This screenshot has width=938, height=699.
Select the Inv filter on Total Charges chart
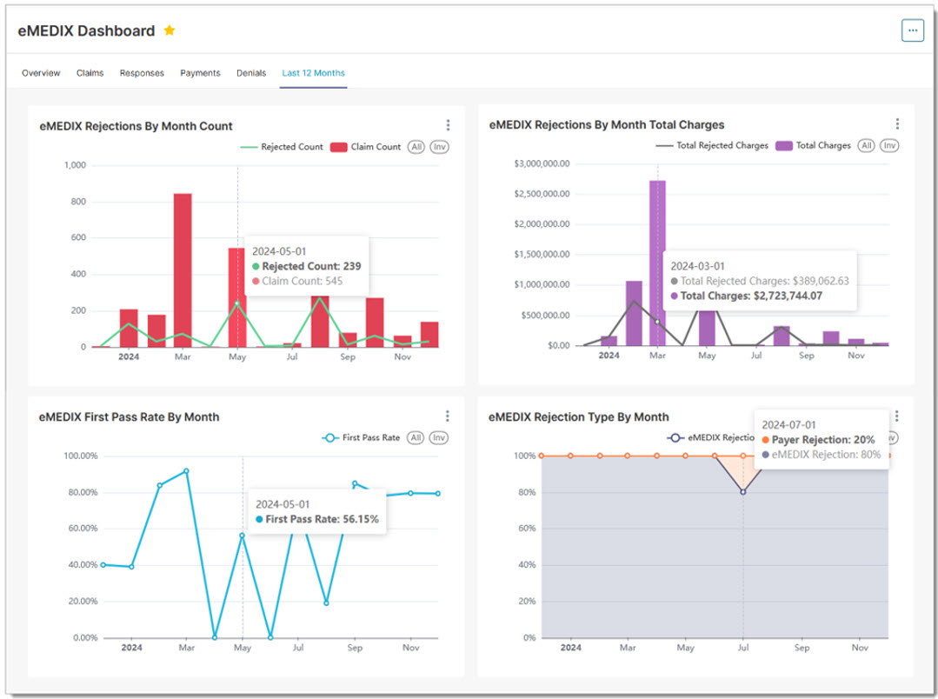click(888, 145)
